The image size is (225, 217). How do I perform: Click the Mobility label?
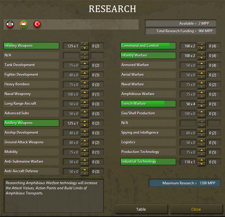click(x=11, y=152)
